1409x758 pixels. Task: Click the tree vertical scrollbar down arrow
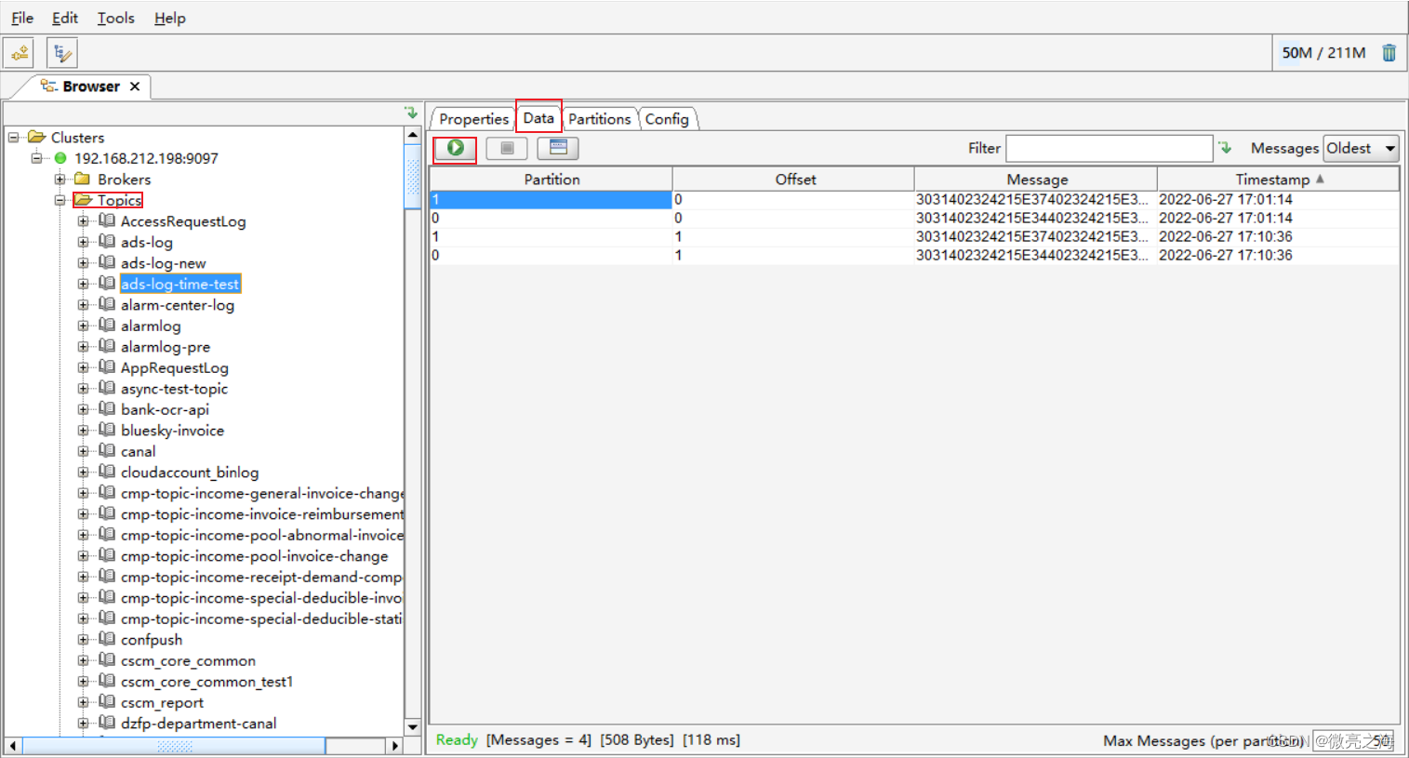(x=412, y=726)
